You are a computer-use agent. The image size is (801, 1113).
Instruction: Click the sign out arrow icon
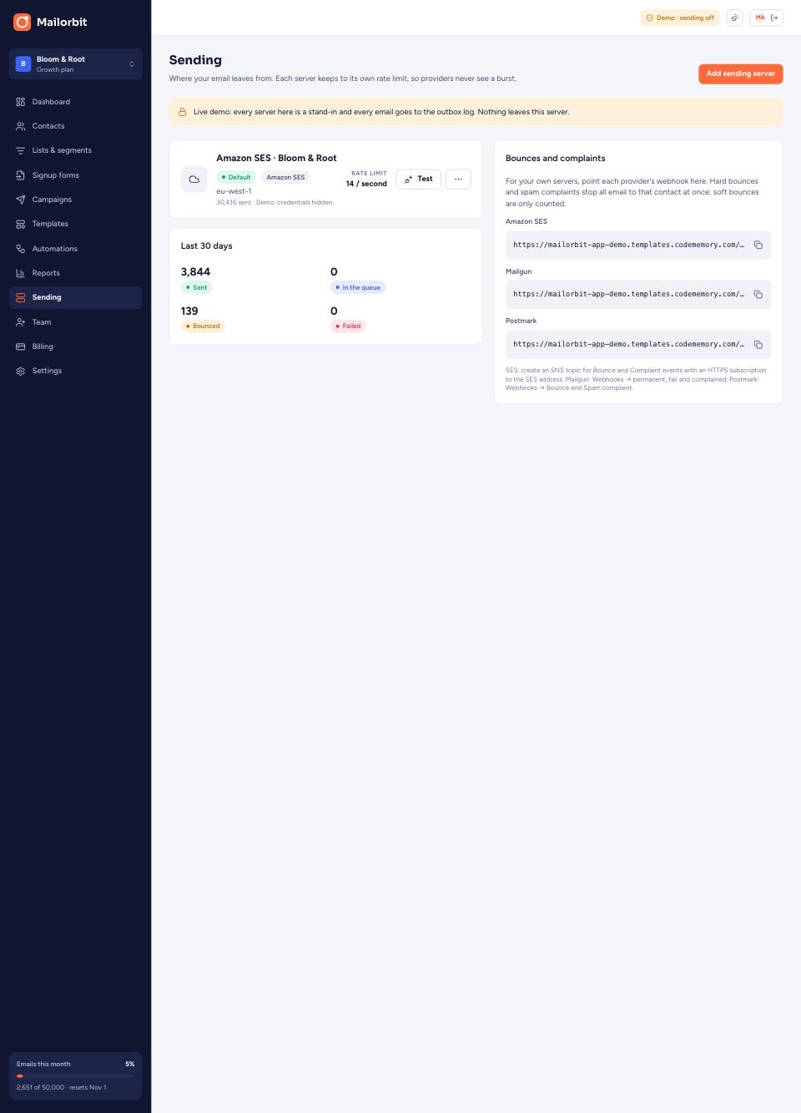click(x=774, y=18)
